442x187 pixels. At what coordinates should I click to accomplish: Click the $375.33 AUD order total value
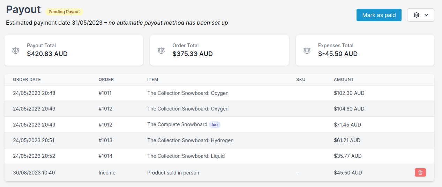click(193, 54)
